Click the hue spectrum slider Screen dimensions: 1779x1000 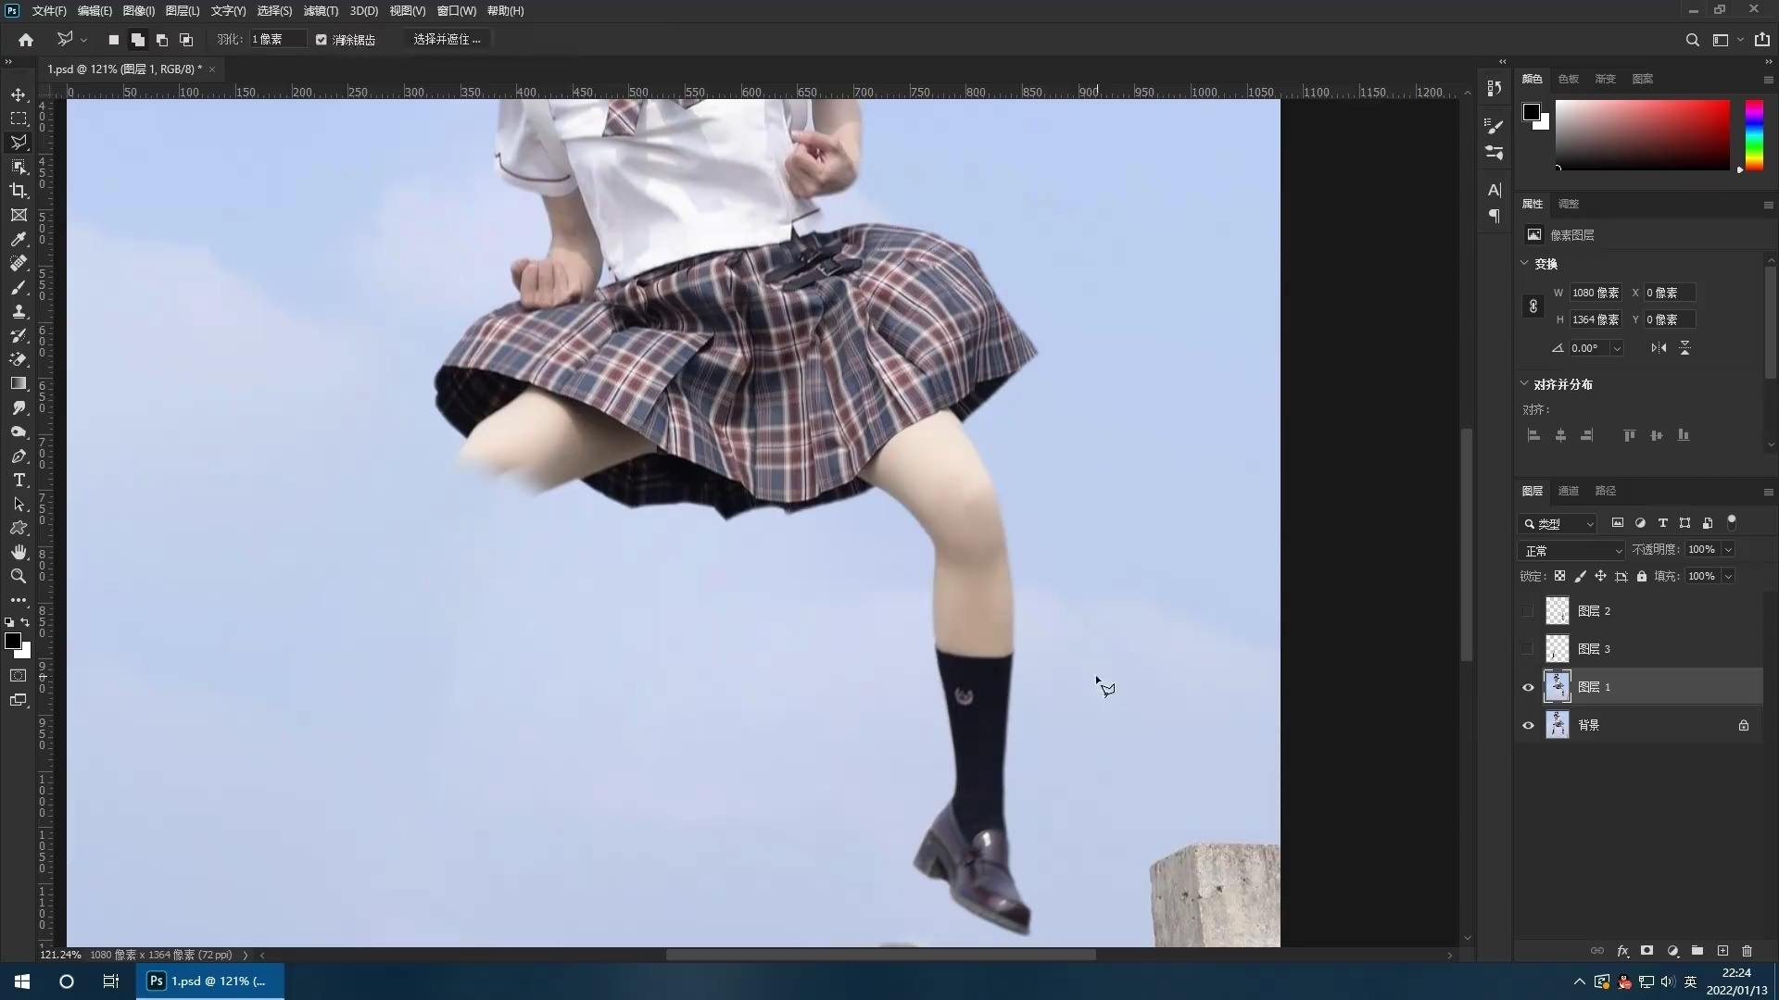click(x=1754, y=134)
